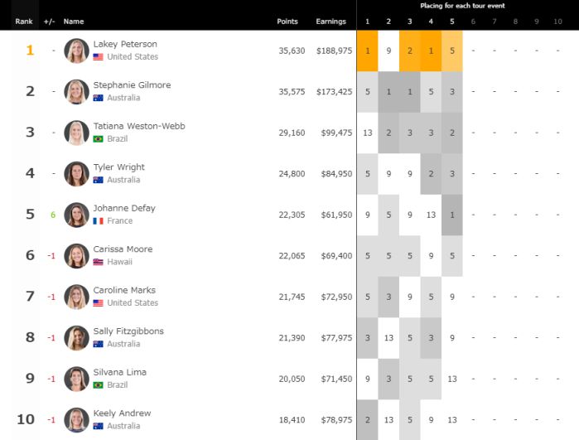Sort by the Earnings column header

331,22
